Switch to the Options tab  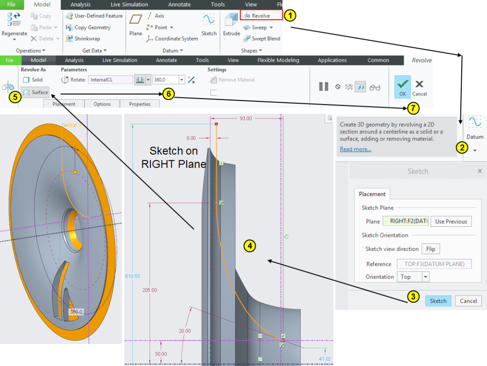[102, 104]
